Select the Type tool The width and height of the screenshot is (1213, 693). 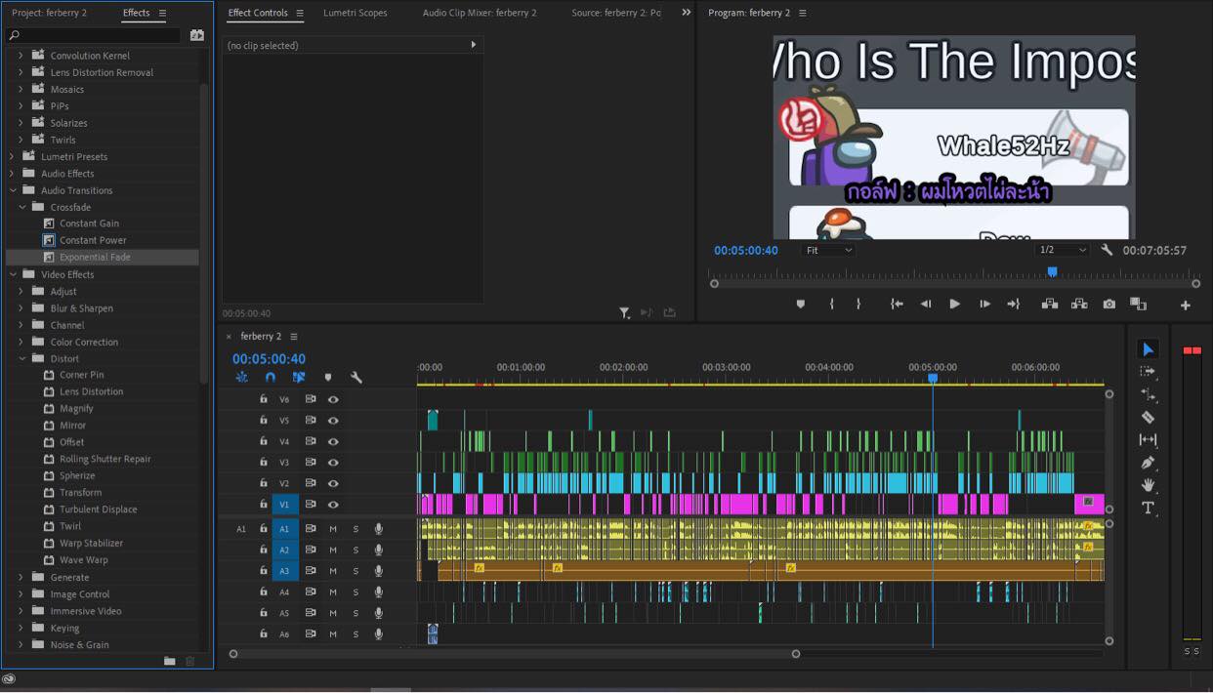[x=1148, y=508]
